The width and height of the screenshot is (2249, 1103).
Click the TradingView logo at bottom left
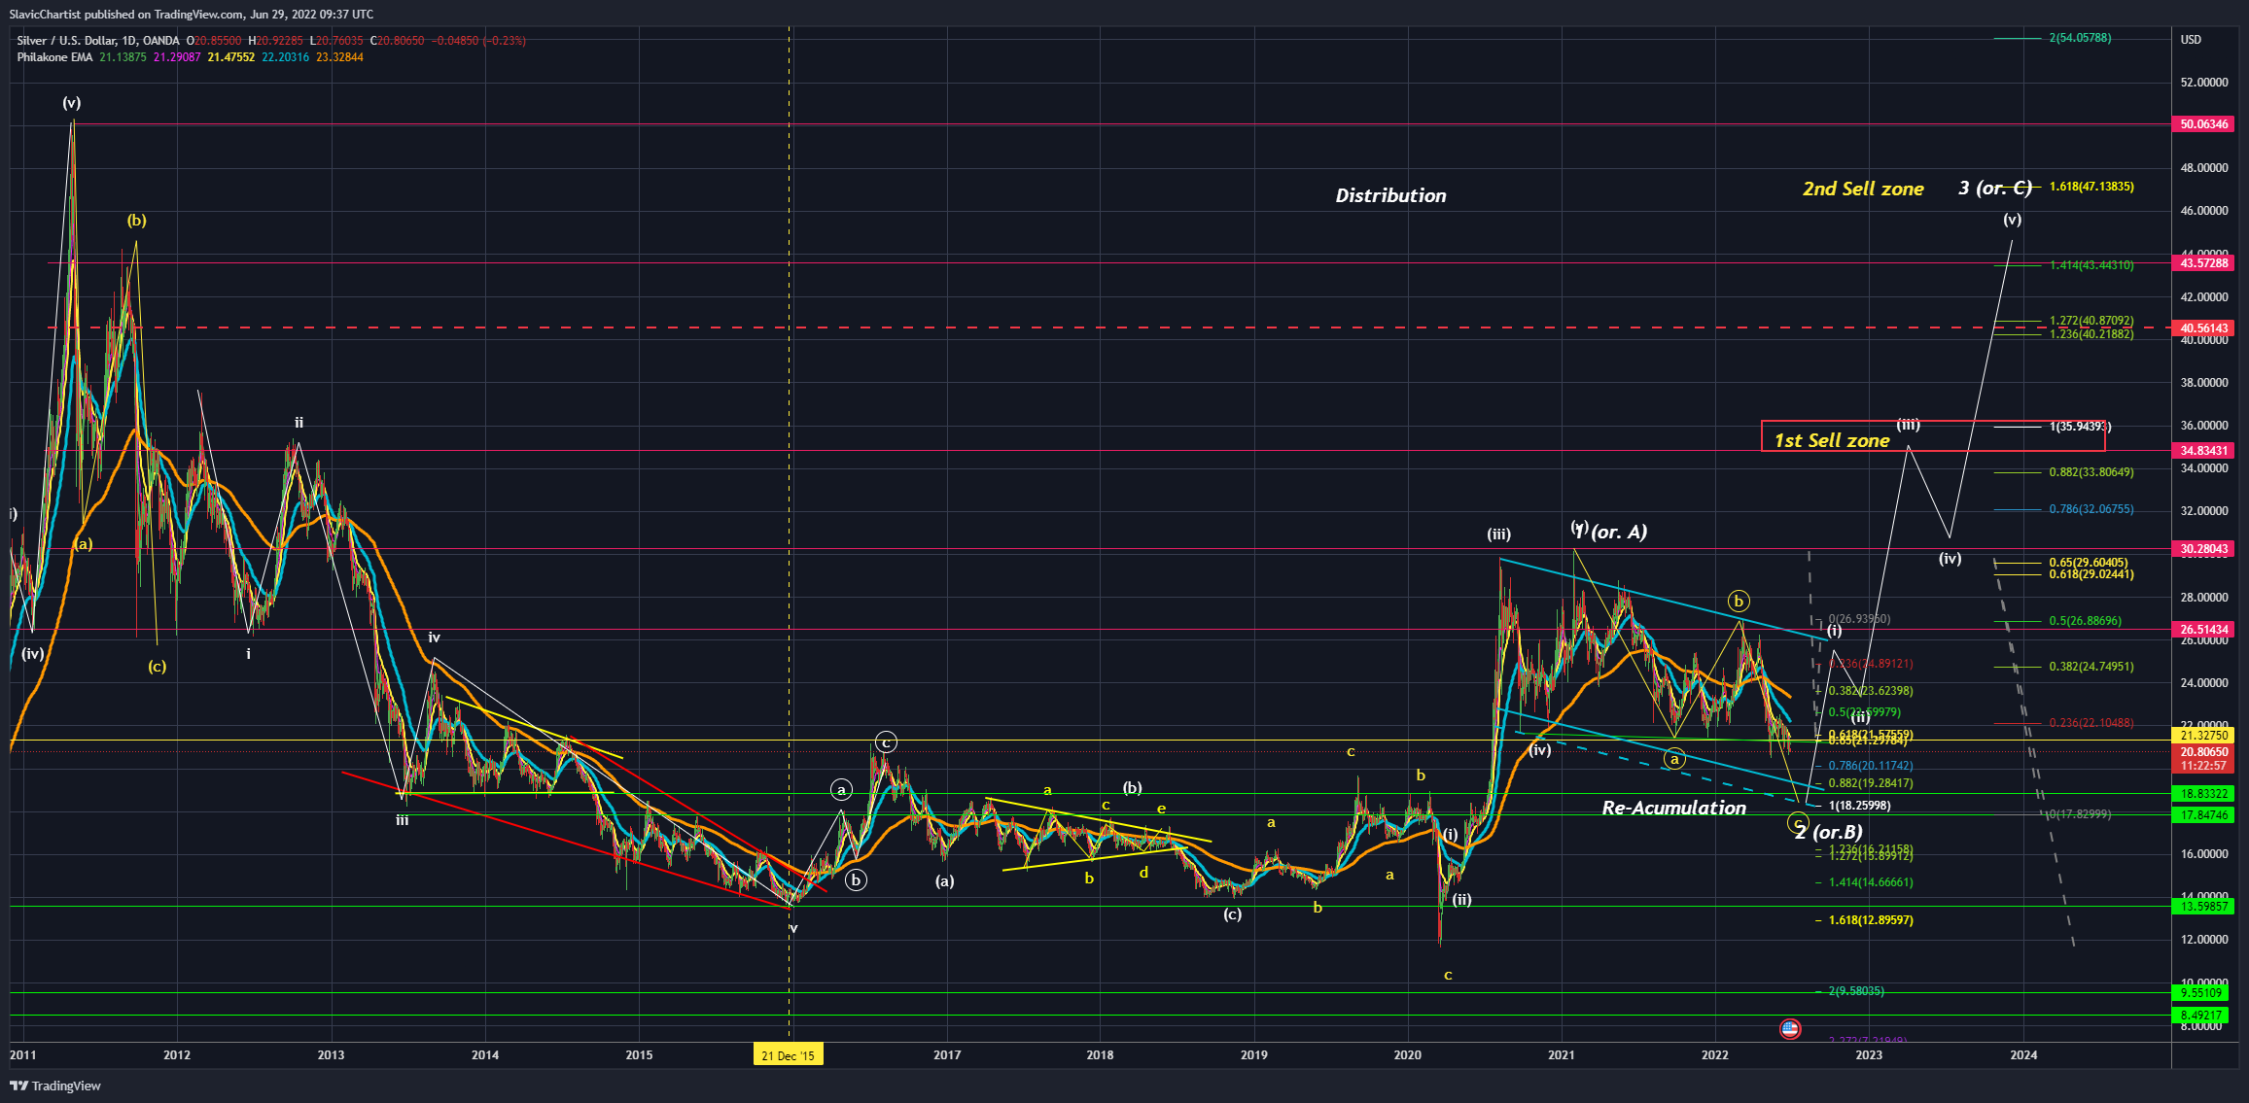(55, 1086)
